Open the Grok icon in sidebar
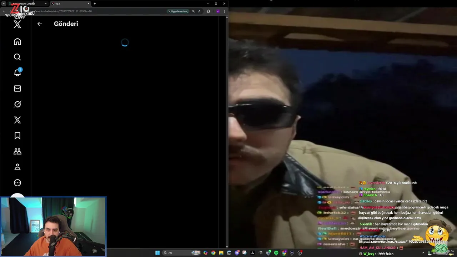 pyautogui.click(x=17, y=104)
